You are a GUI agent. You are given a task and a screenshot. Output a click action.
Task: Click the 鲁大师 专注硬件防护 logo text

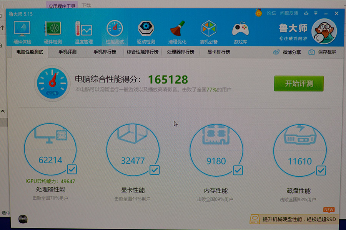pyautogui.click(x=293, y=32)
